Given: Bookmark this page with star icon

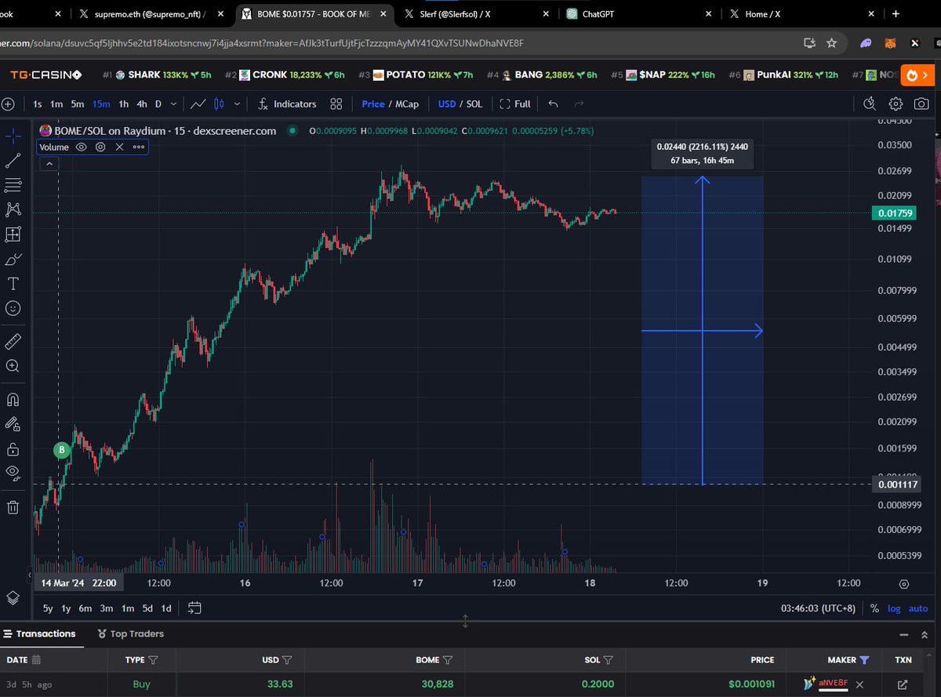Looking at the screenshot, I should click(x=832, y=43).
